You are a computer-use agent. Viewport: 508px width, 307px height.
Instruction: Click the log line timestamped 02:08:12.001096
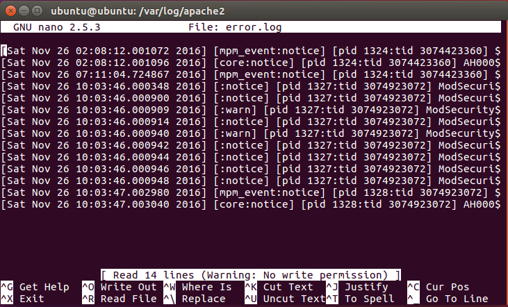[251, 63]
